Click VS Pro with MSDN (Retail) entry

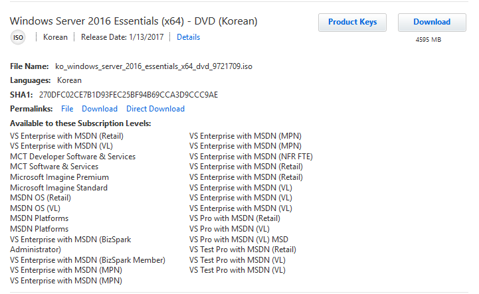pyautogui.click(x=235, y=218)
